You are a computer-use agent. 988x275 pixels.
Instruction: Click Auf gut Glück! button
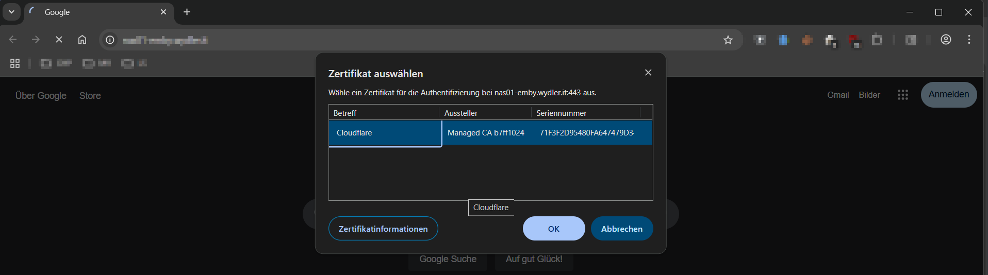click(534, 260)
